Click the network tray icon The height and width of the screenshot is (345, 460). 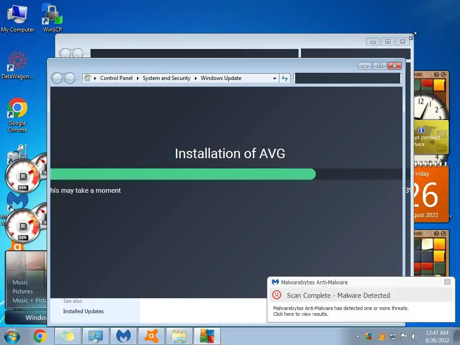pyautogui.click(x=393, y=336)
